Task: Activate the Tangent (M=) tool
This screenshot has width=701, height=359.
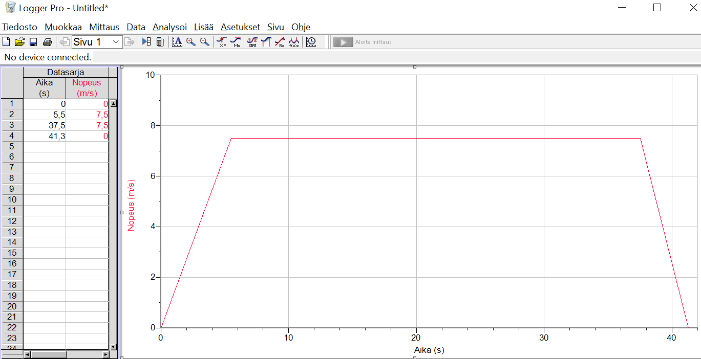Action: (236, 42)
